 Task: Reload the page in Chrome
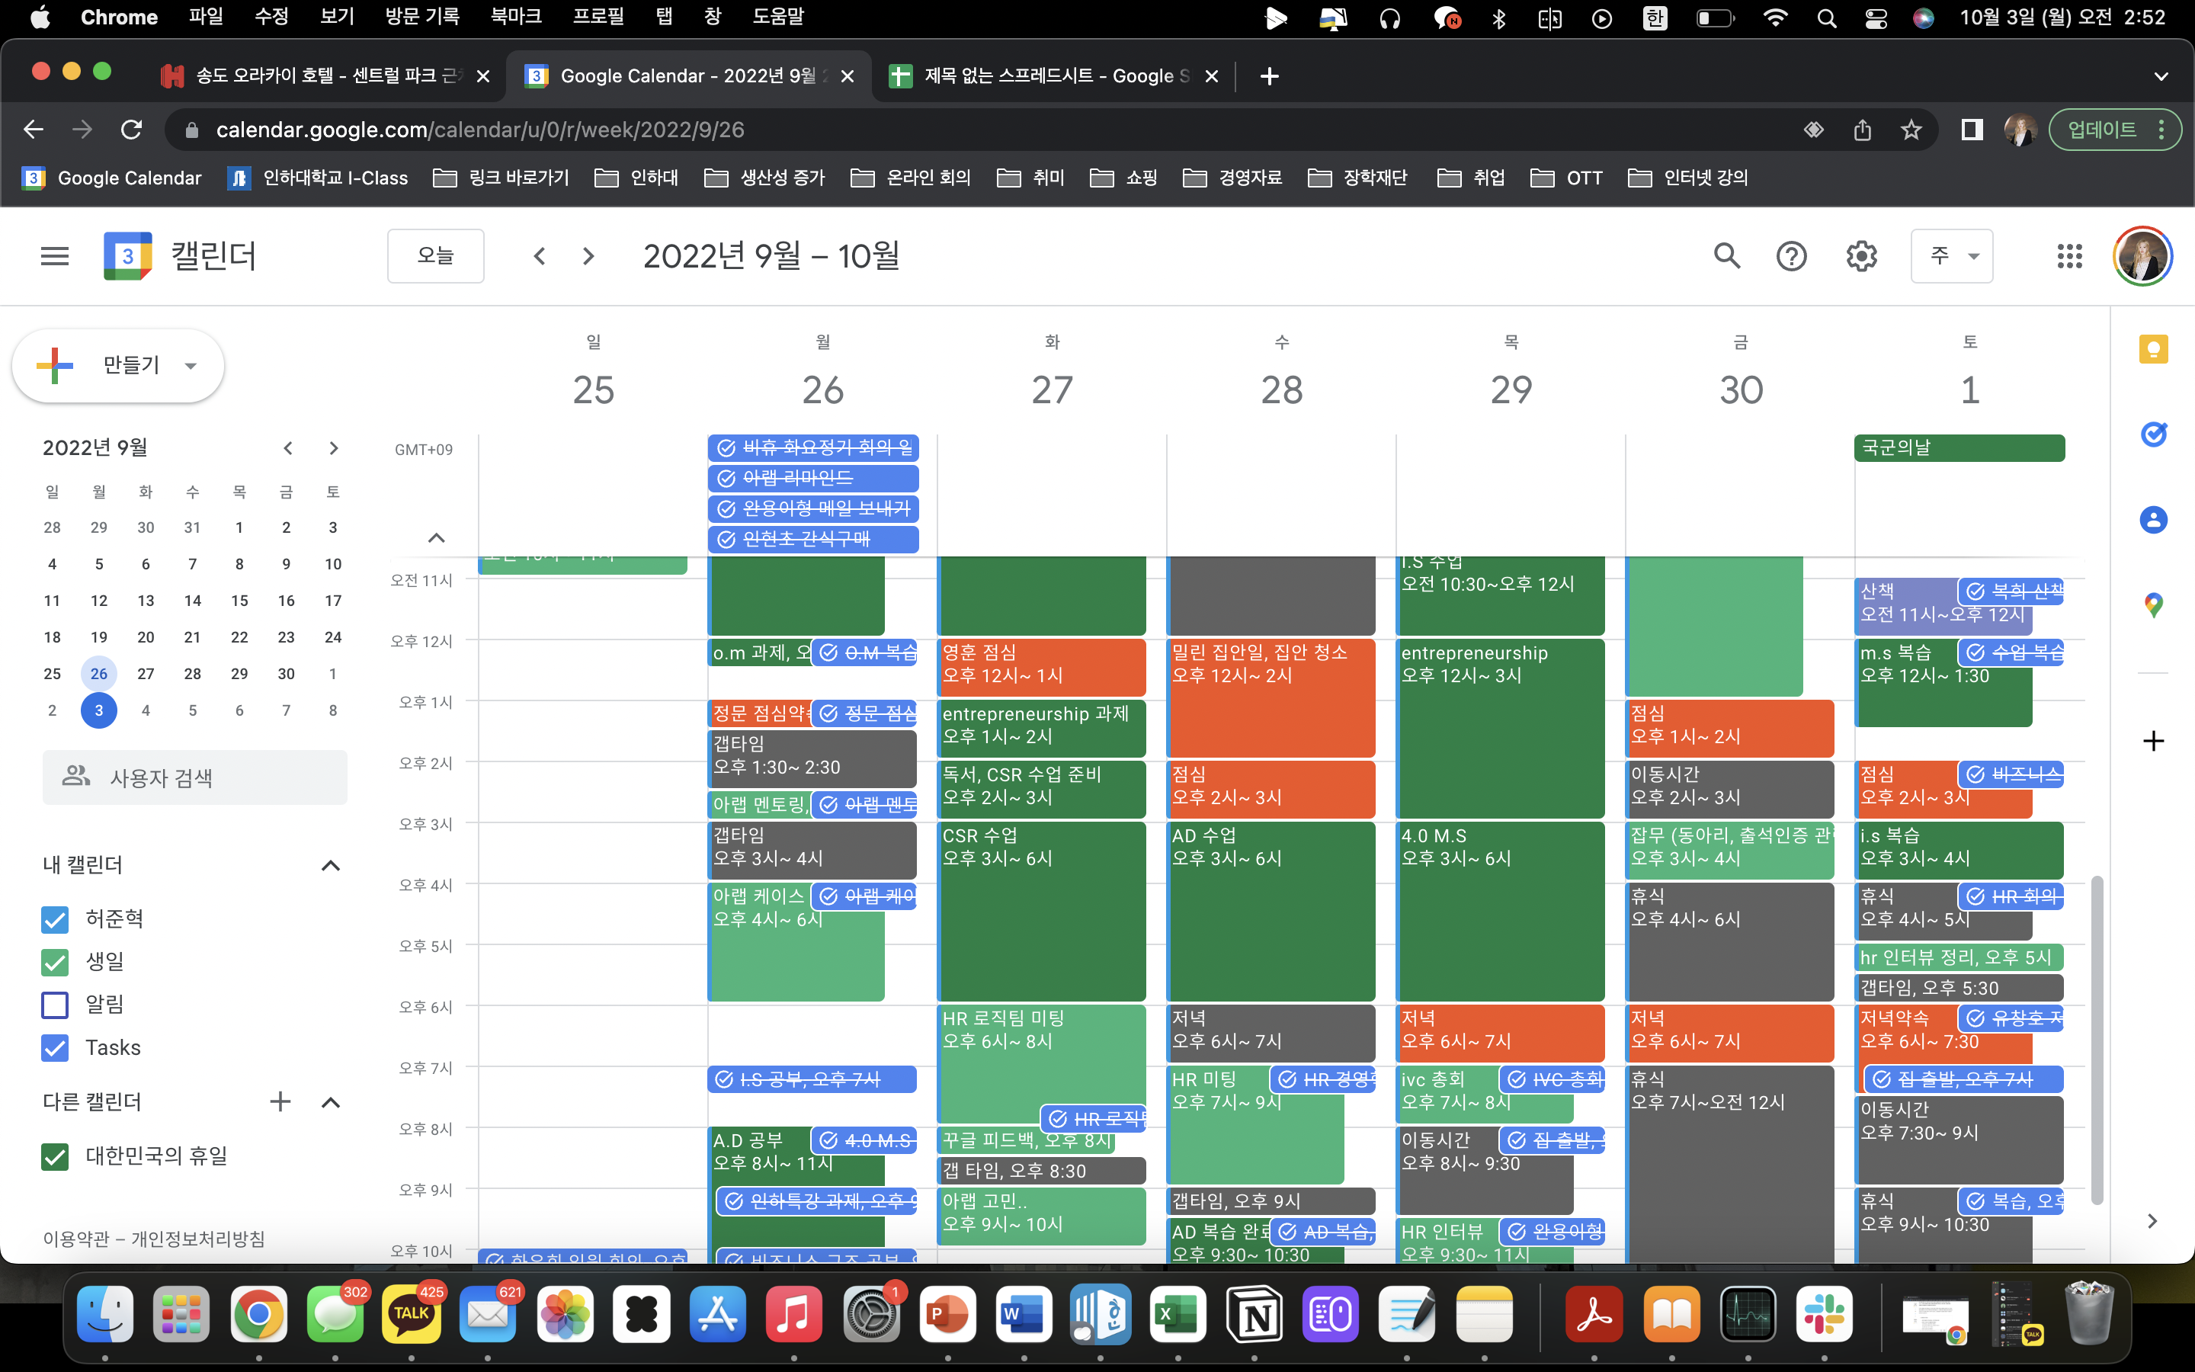132,130
